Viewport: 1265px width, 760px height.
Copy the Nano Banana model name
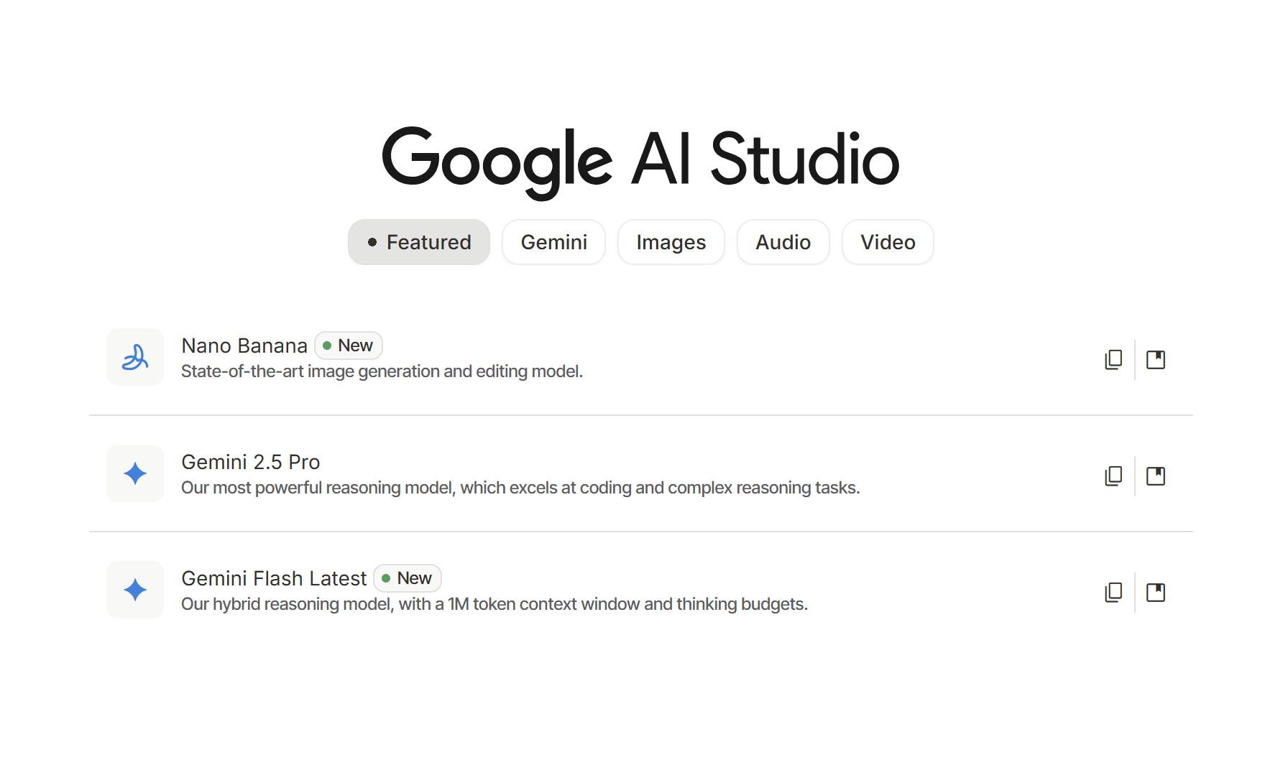tap(1113, 359)
